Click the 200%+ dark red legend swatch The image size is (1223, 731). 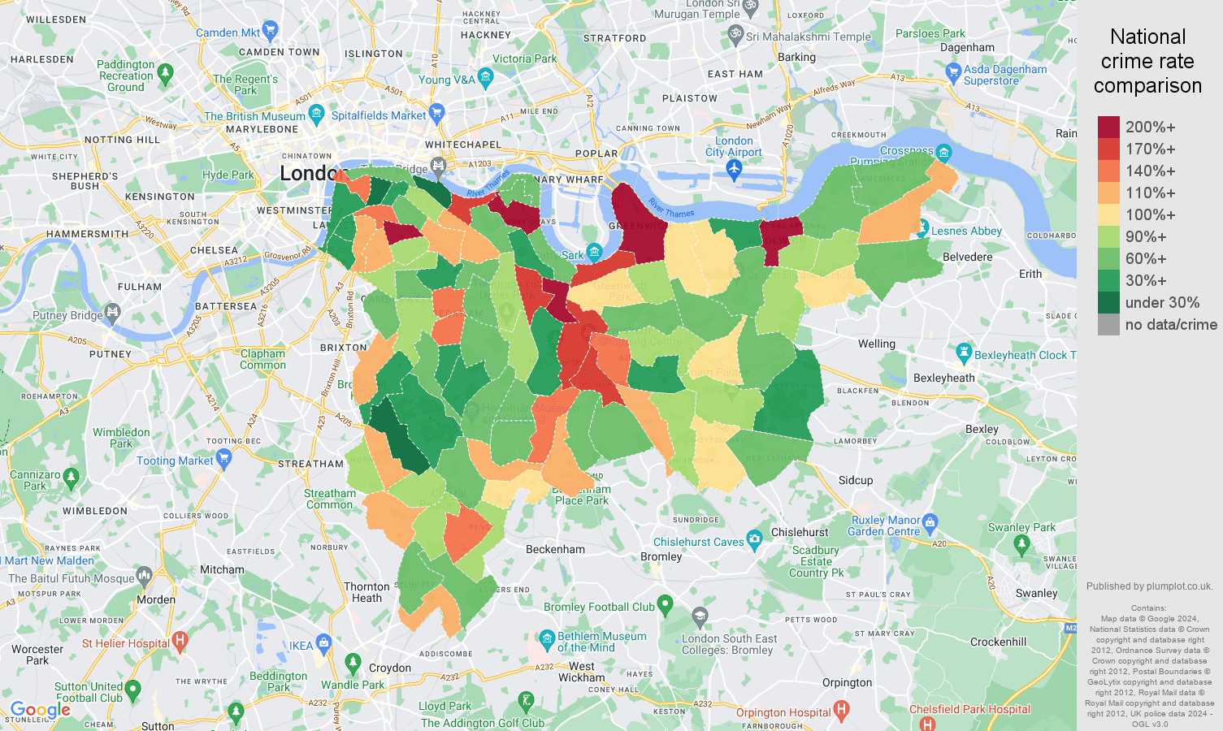click(1108, 127)
